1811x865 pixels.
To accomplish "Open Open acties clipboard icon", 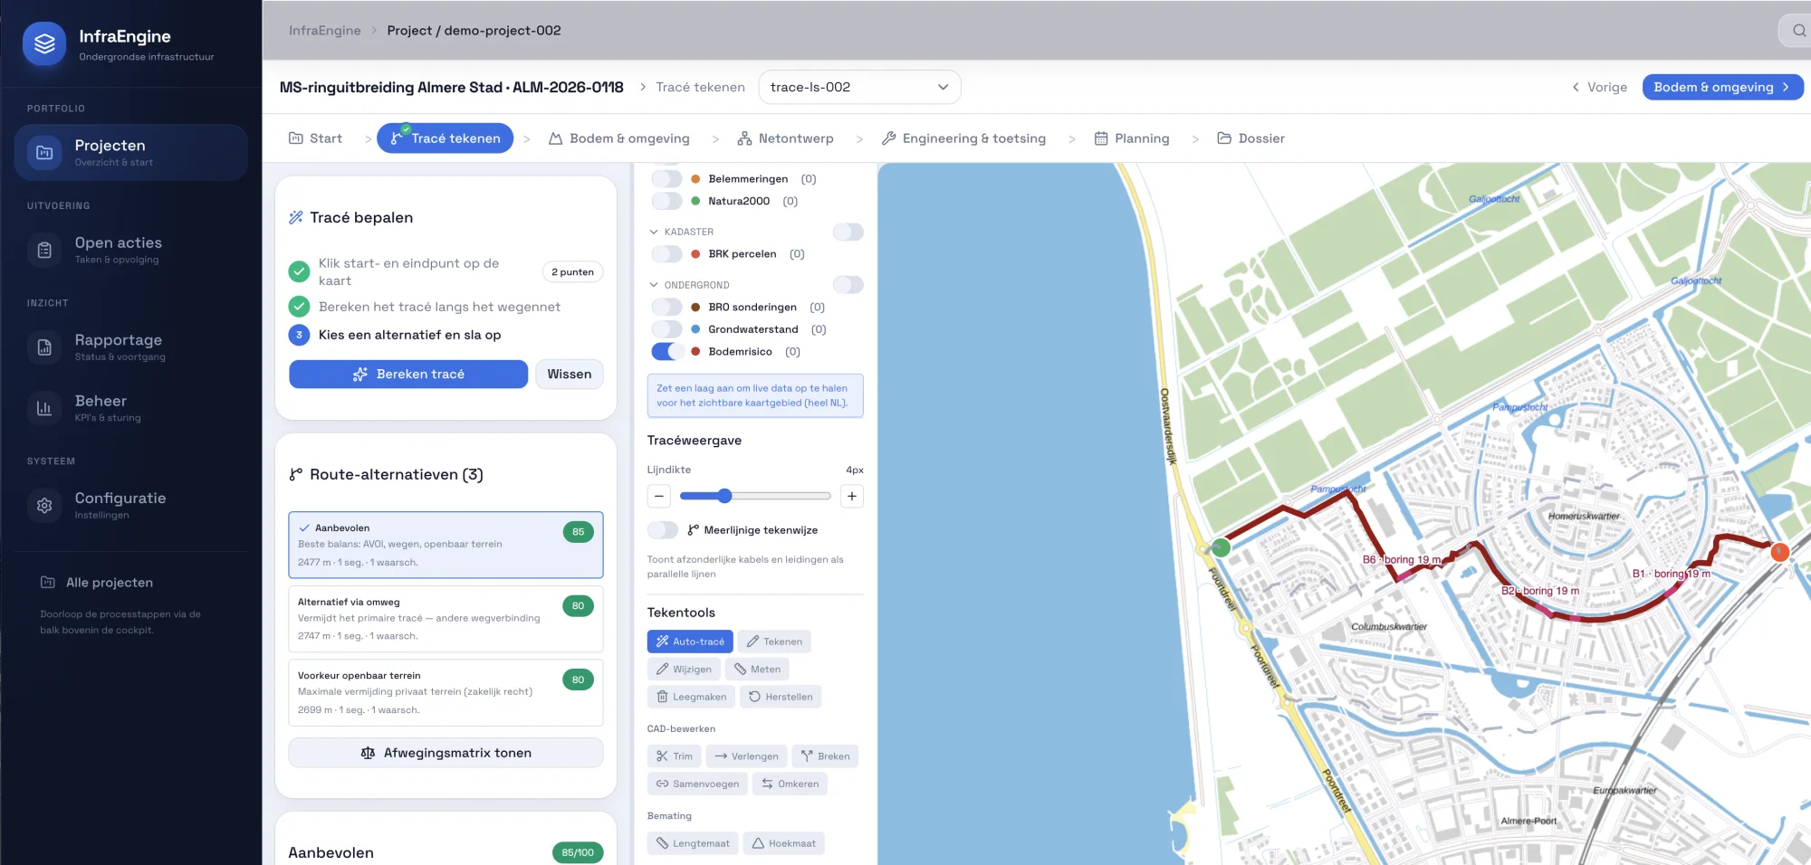I will click(x=44, y=250).
